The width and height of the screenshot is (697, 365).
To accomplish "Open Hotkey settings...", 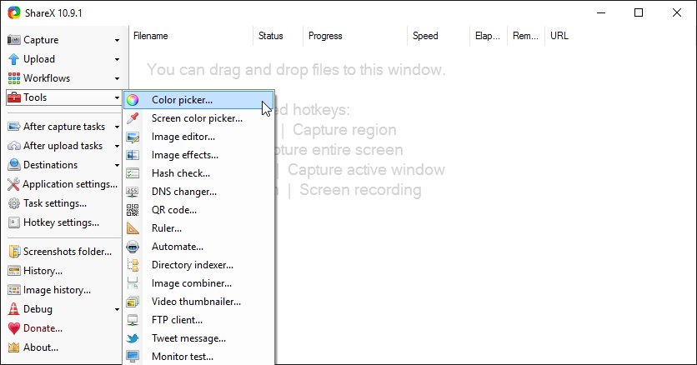I will (x=63, y=222).
